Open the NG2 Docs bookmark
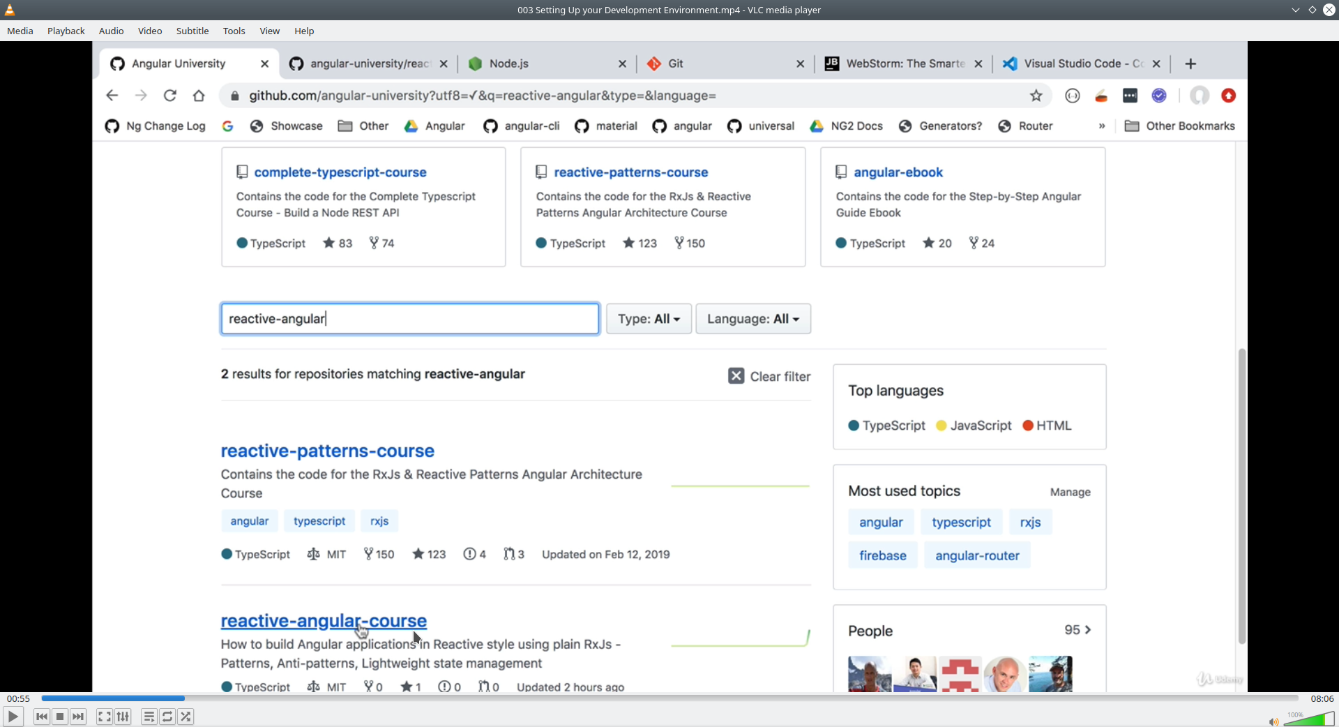 click(846, 126)
